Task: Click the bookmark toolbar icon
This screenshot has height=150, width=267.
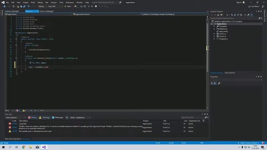Action: tap(96, 7)
